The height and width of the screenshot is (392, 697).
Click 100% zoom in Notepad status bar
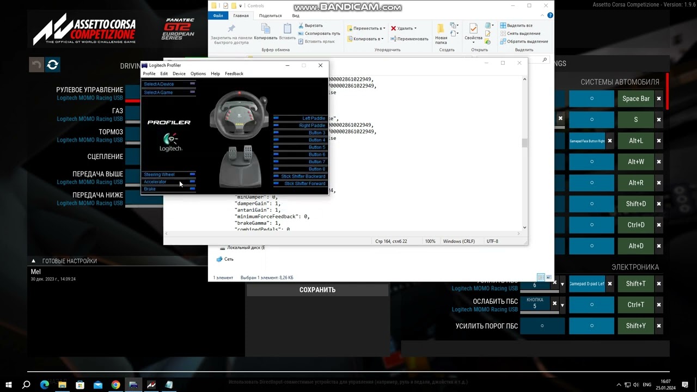[x=430, y=241]
